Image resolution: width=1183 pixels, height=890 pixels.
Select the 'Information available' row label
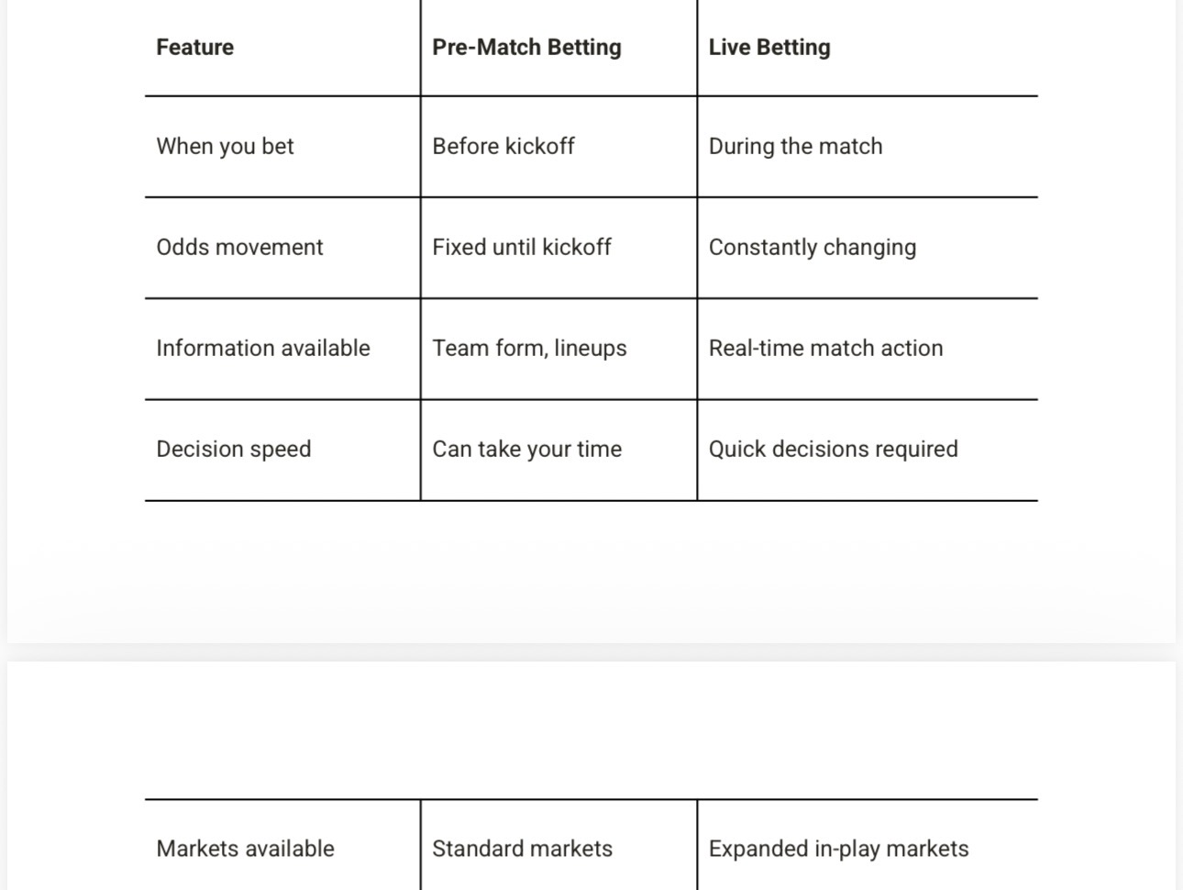pyautogui.click(x=263, y=349)
